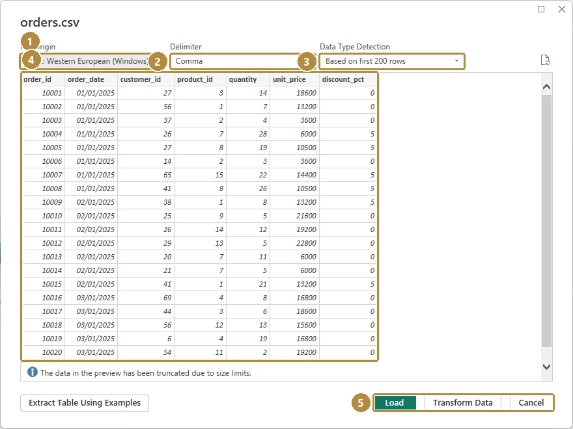Click unit_price 21600 in row 10010

click(294, 216)
